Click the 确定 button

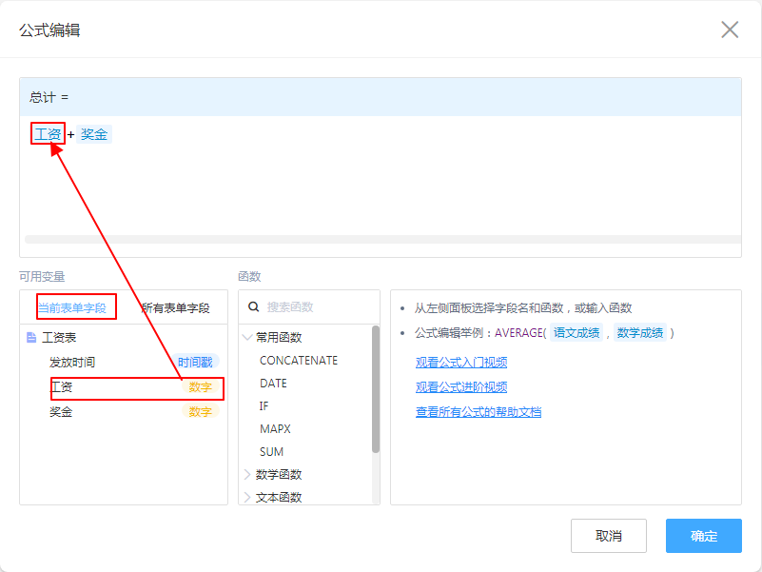[x=703, y=536]
